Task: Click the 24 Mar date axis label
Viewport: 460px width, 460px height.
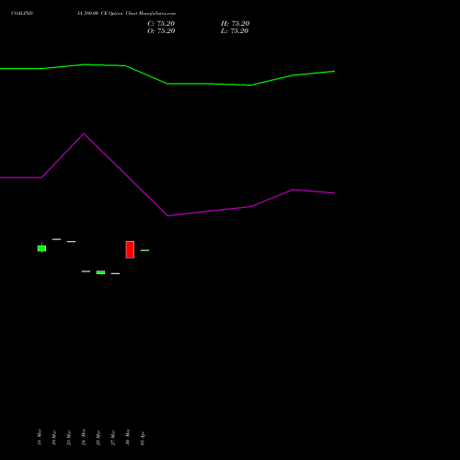Action: (x=84, y=437)
